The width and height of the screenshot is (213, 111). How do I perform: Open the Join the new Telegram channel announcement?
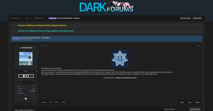point(46,31)
